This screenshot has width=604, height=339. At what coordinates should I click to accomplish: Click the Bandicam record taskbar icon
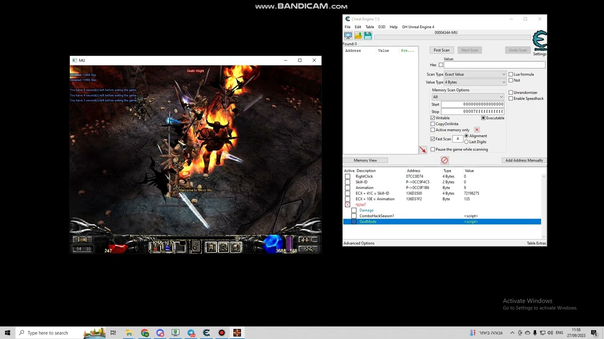[221, 333]
